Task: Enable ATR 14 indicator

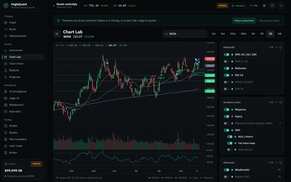Action: click(226, 89)
